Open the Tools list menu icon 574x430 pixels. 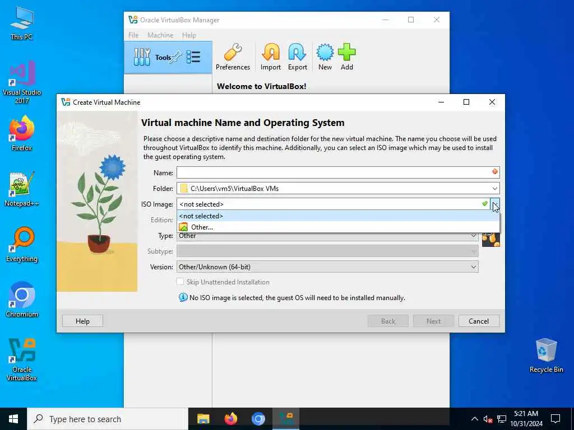[193, 57]
